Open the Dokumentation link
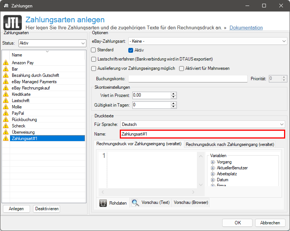This screenshot has width=290, height=231. (246, 28)
